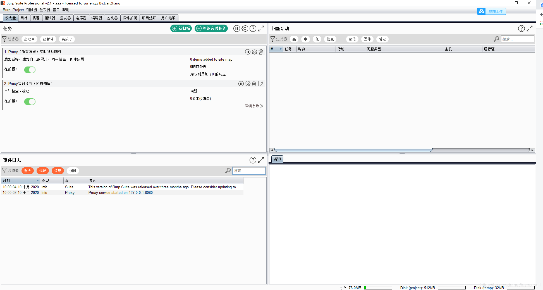Open help for the Issue Activity panel
Image resolution: width=543 pixels, height=290 pixels.
click(521, 28)
